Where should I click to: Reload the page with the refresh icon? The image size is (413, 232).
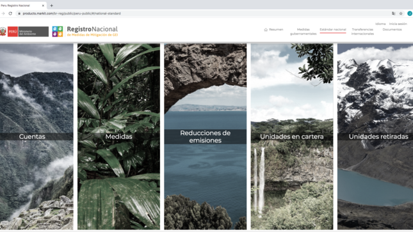coord(10,13)
